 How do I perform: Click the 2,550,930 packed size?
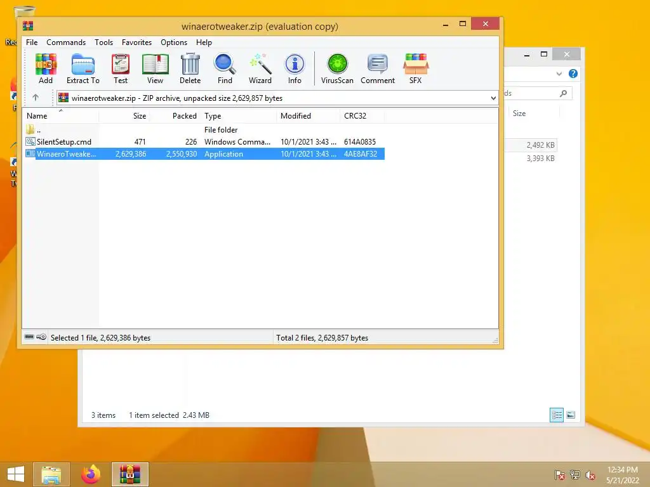(182, 153)
